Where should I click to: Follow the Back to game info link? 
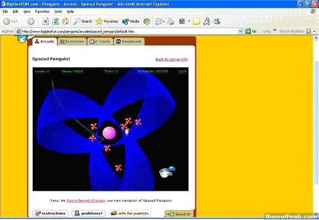pyautogui.click(x=171, y=59)
